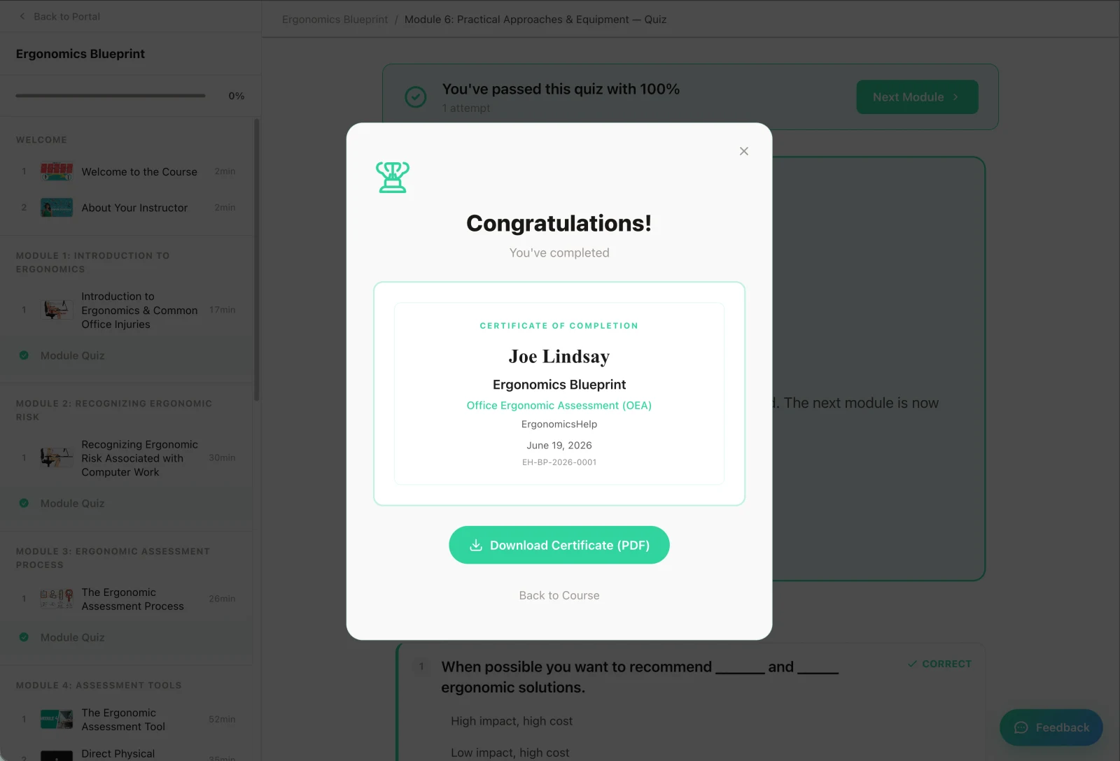Click the Next Module chevron arrow
Screen dimensions: 1120x761
[x=955, y=97]
